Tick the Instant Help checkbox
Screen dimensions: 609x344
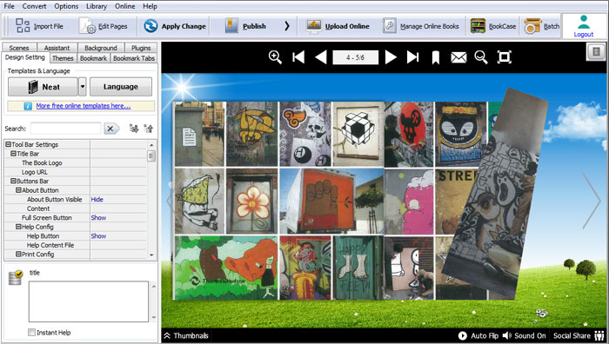tap(32, 333)
